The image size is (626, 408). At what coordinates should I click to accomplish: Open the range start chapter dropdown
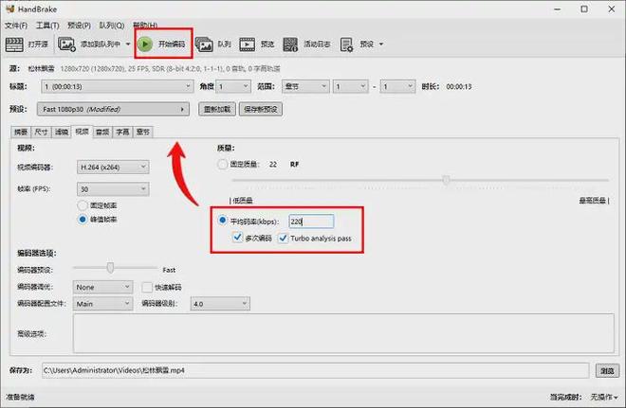pos(351,86)
